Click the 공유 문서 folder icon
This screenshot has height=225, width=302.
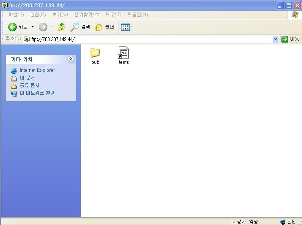pyautogui.click(x=14, y=86)
